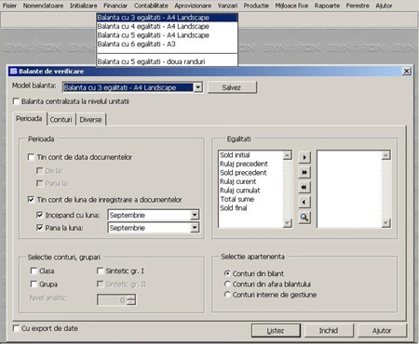Open the Ferestre menu
419x344 pixels.
(x=358, y=6)
